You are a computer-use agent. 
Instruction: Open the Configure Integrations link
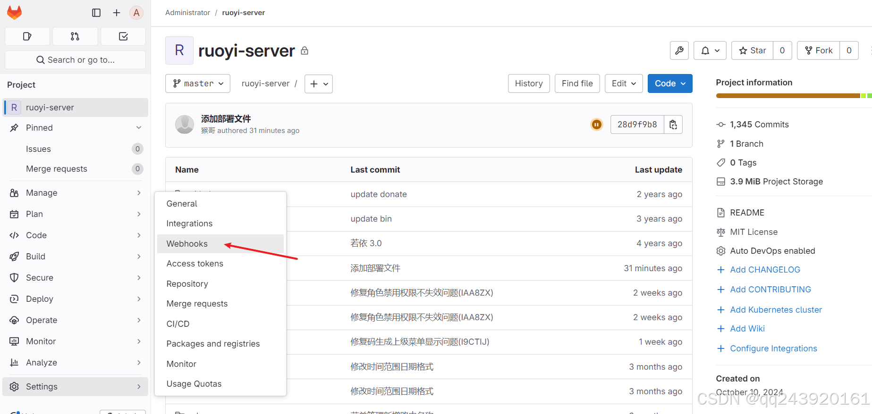point(773,348)
